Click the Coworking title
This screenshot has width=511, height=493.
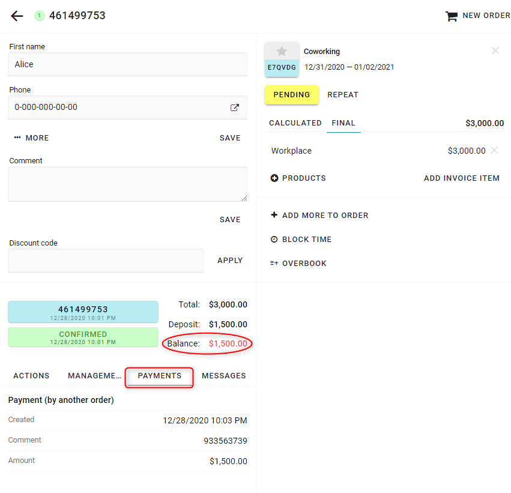pos(322,52)
